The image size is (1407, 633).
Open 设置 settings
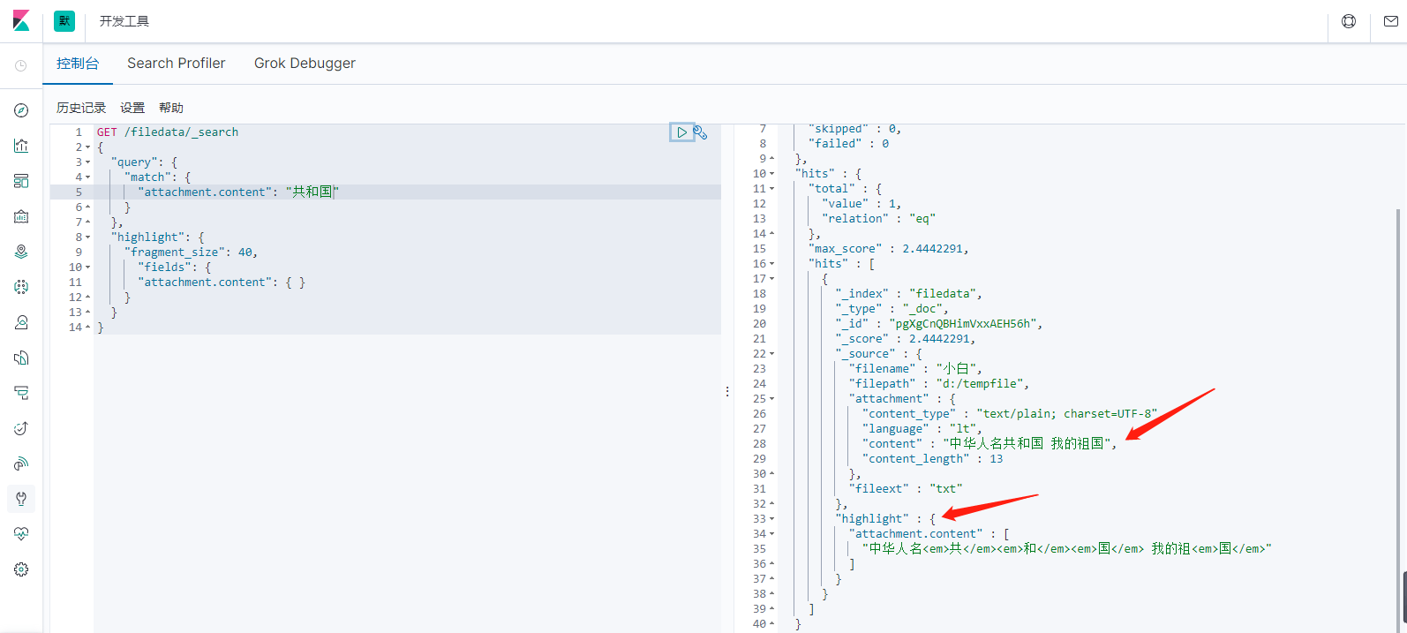[x=132, y=108]
